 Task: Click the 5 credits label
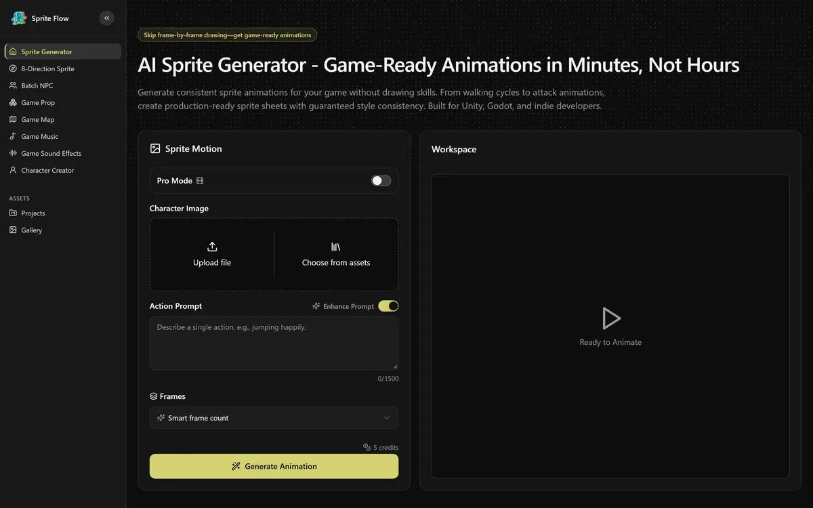(x=386, y=447)
